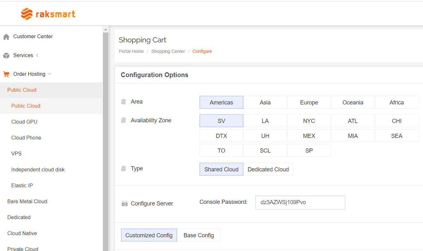
Task: Select Shared Cloud type
Action: (221, 169)
